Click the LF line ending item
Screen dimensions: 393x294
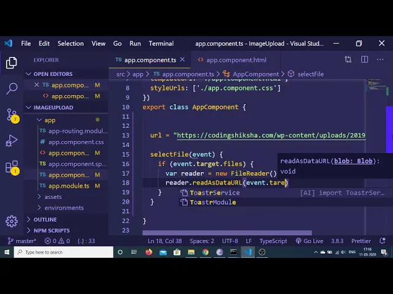[249, 241]
